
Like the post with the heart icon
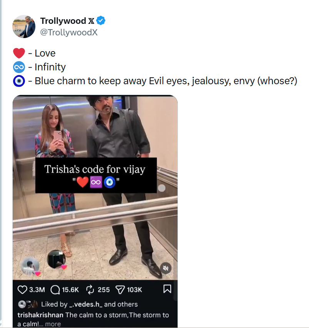(23, 289)
